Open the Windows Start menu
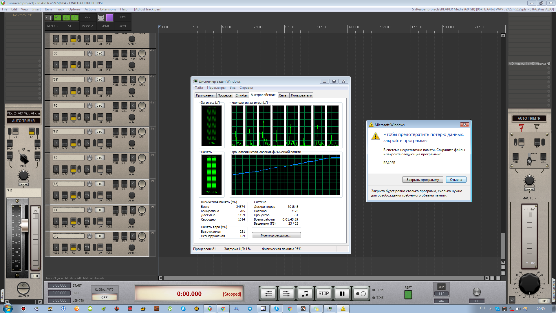 click(x=8, y=308)
